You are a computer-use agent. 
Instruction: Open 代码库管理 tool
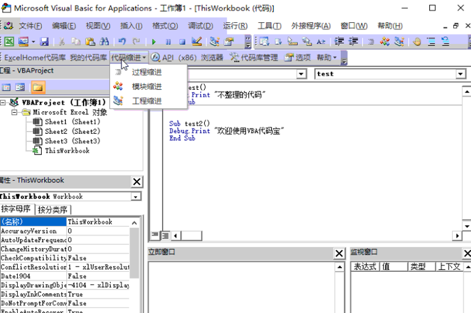[254, 58]
